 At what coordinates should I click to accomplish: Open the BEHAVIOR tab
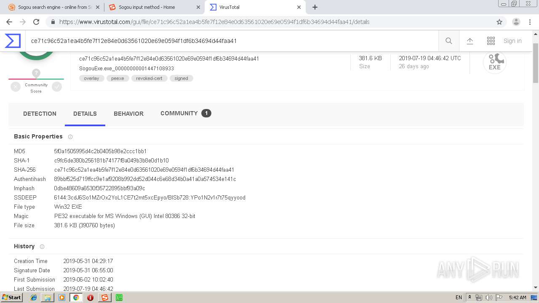tap(128, 114)
